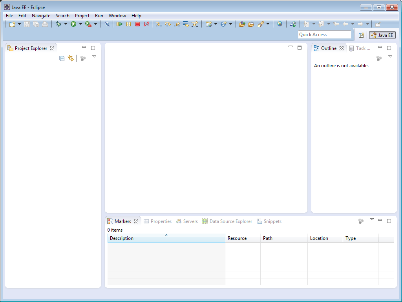The width and height of the screenshot is (402, 302).
Task: Switch to the Snippets tab
Action: (x=269, y=221)
